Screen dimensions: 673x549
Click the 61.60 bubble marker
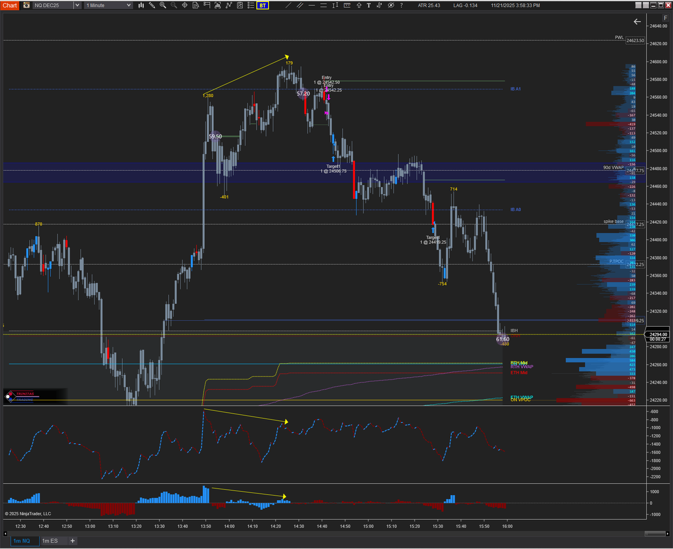point(503,339)
